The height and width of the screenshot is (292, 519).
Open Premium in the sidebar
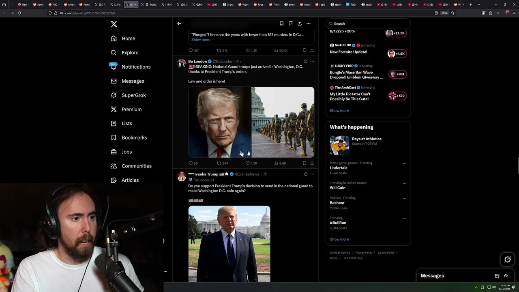(x=126, y=109)
